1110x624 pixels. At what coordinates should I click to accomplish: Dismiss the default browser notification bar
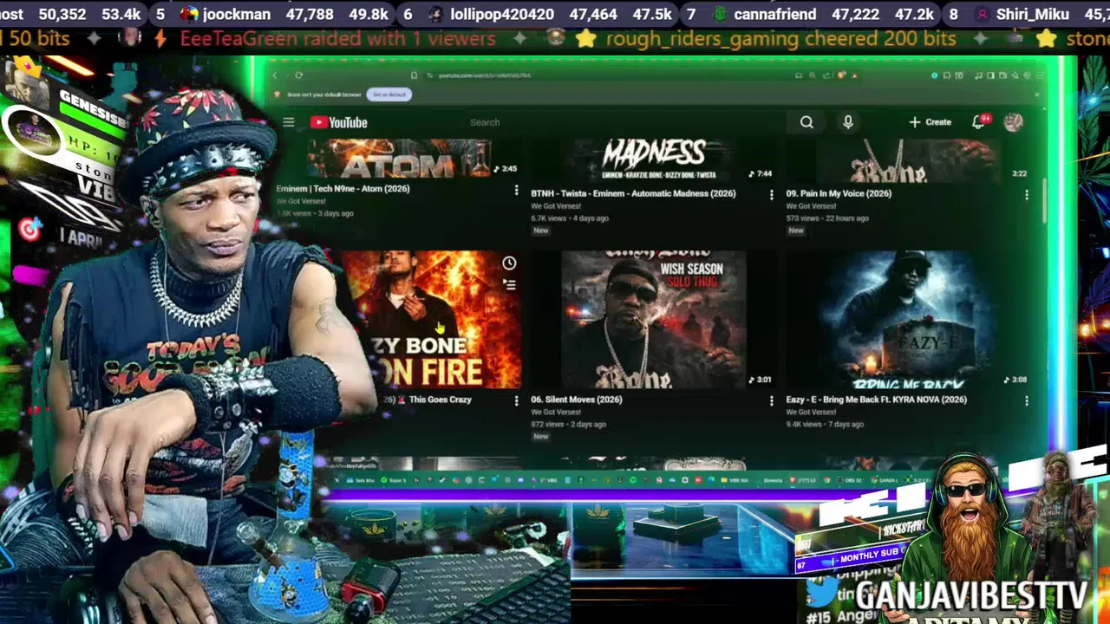[1036, 94]
